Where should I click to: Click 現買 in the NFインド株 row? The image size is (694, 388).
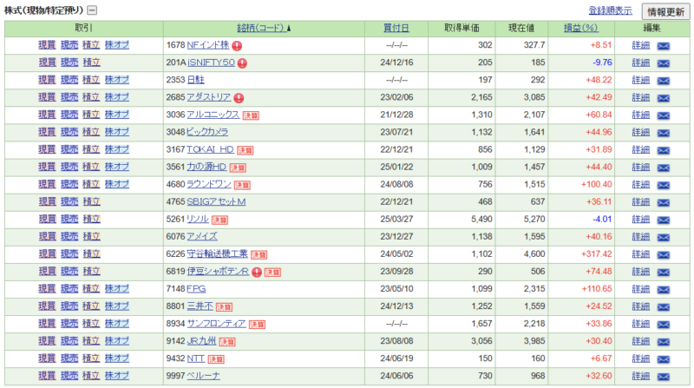pos(47,45)
